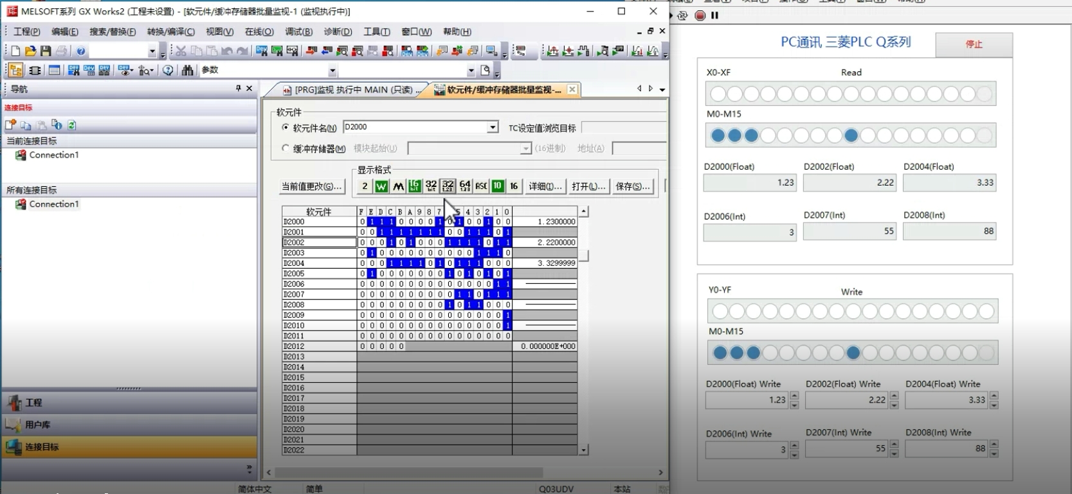Select the decimal '10' display format
This screenshot has width=1072, height=494.
(x=498, y=186)
